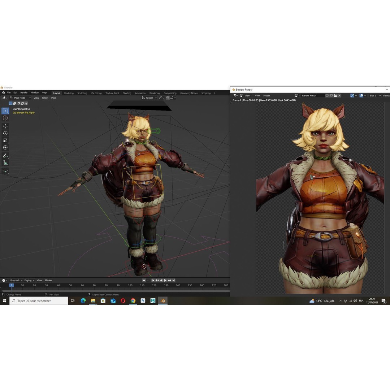
Task: Open the Render menu
Action: click(x=24, y=92)
